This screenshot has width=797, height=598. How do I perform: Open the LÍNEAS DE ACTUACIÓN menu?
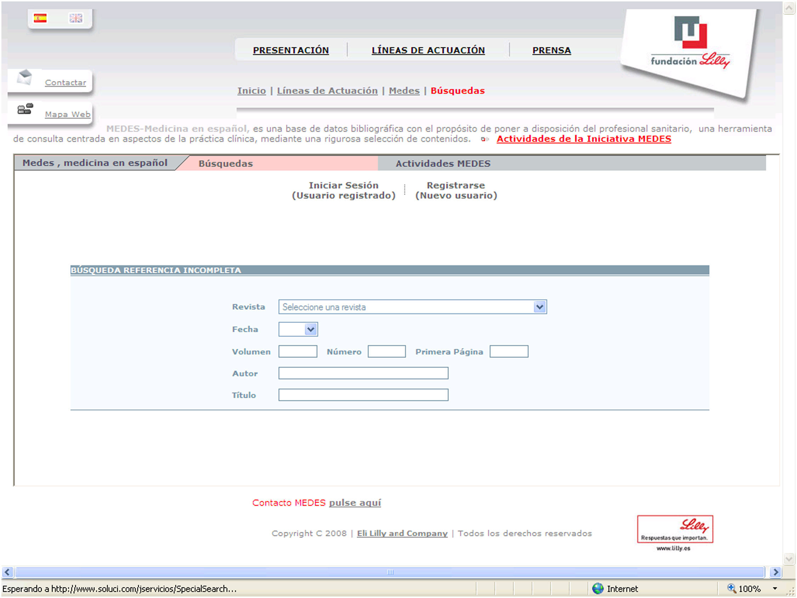point(428,50)
